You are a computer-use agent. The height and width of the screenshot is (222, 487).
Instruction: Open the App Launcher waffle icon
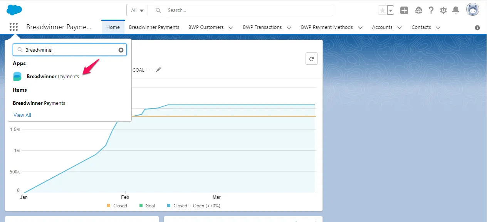click(x=13, y=27)
